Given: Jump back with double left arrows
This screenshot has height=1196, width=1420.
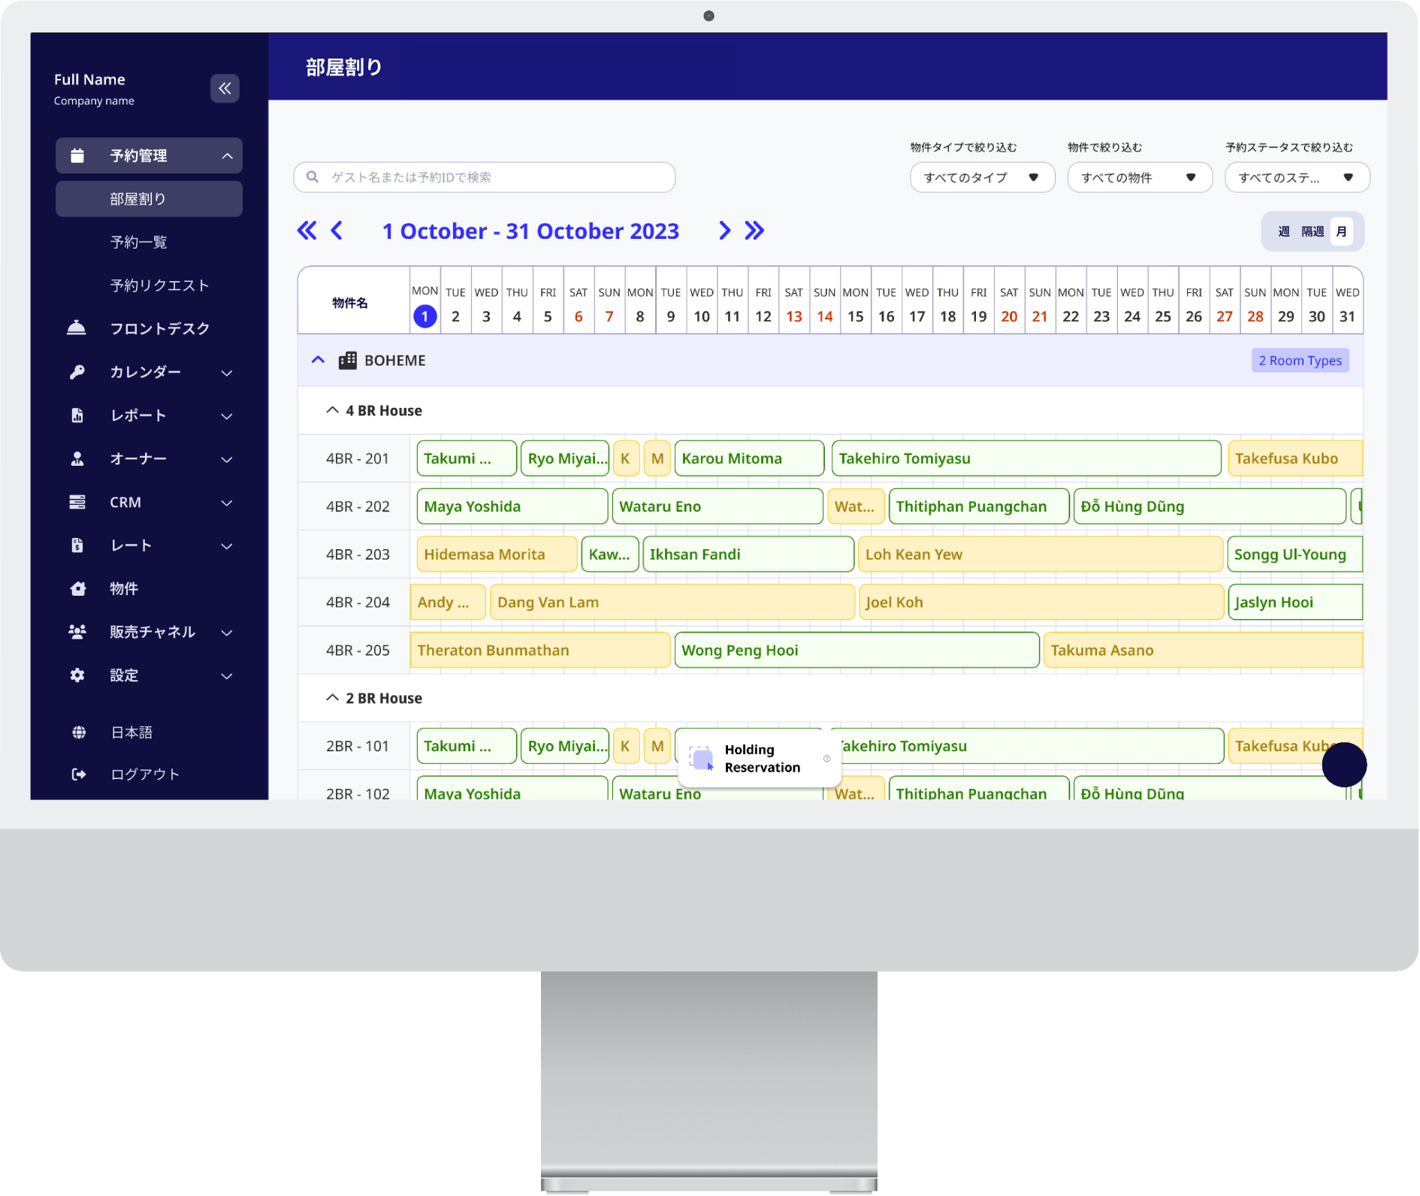Looking at the screenshot, I should tap(307, 231).
